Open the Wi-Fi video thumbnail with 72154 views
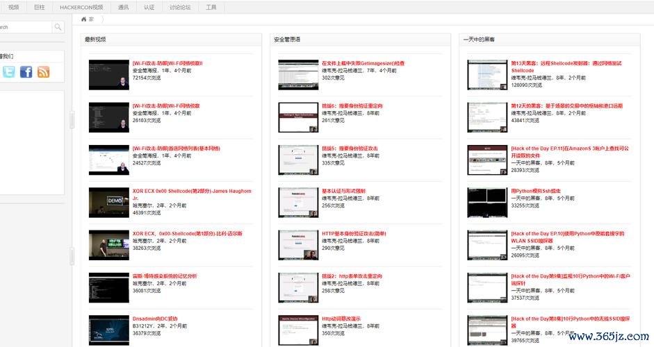 coord(109,75)
